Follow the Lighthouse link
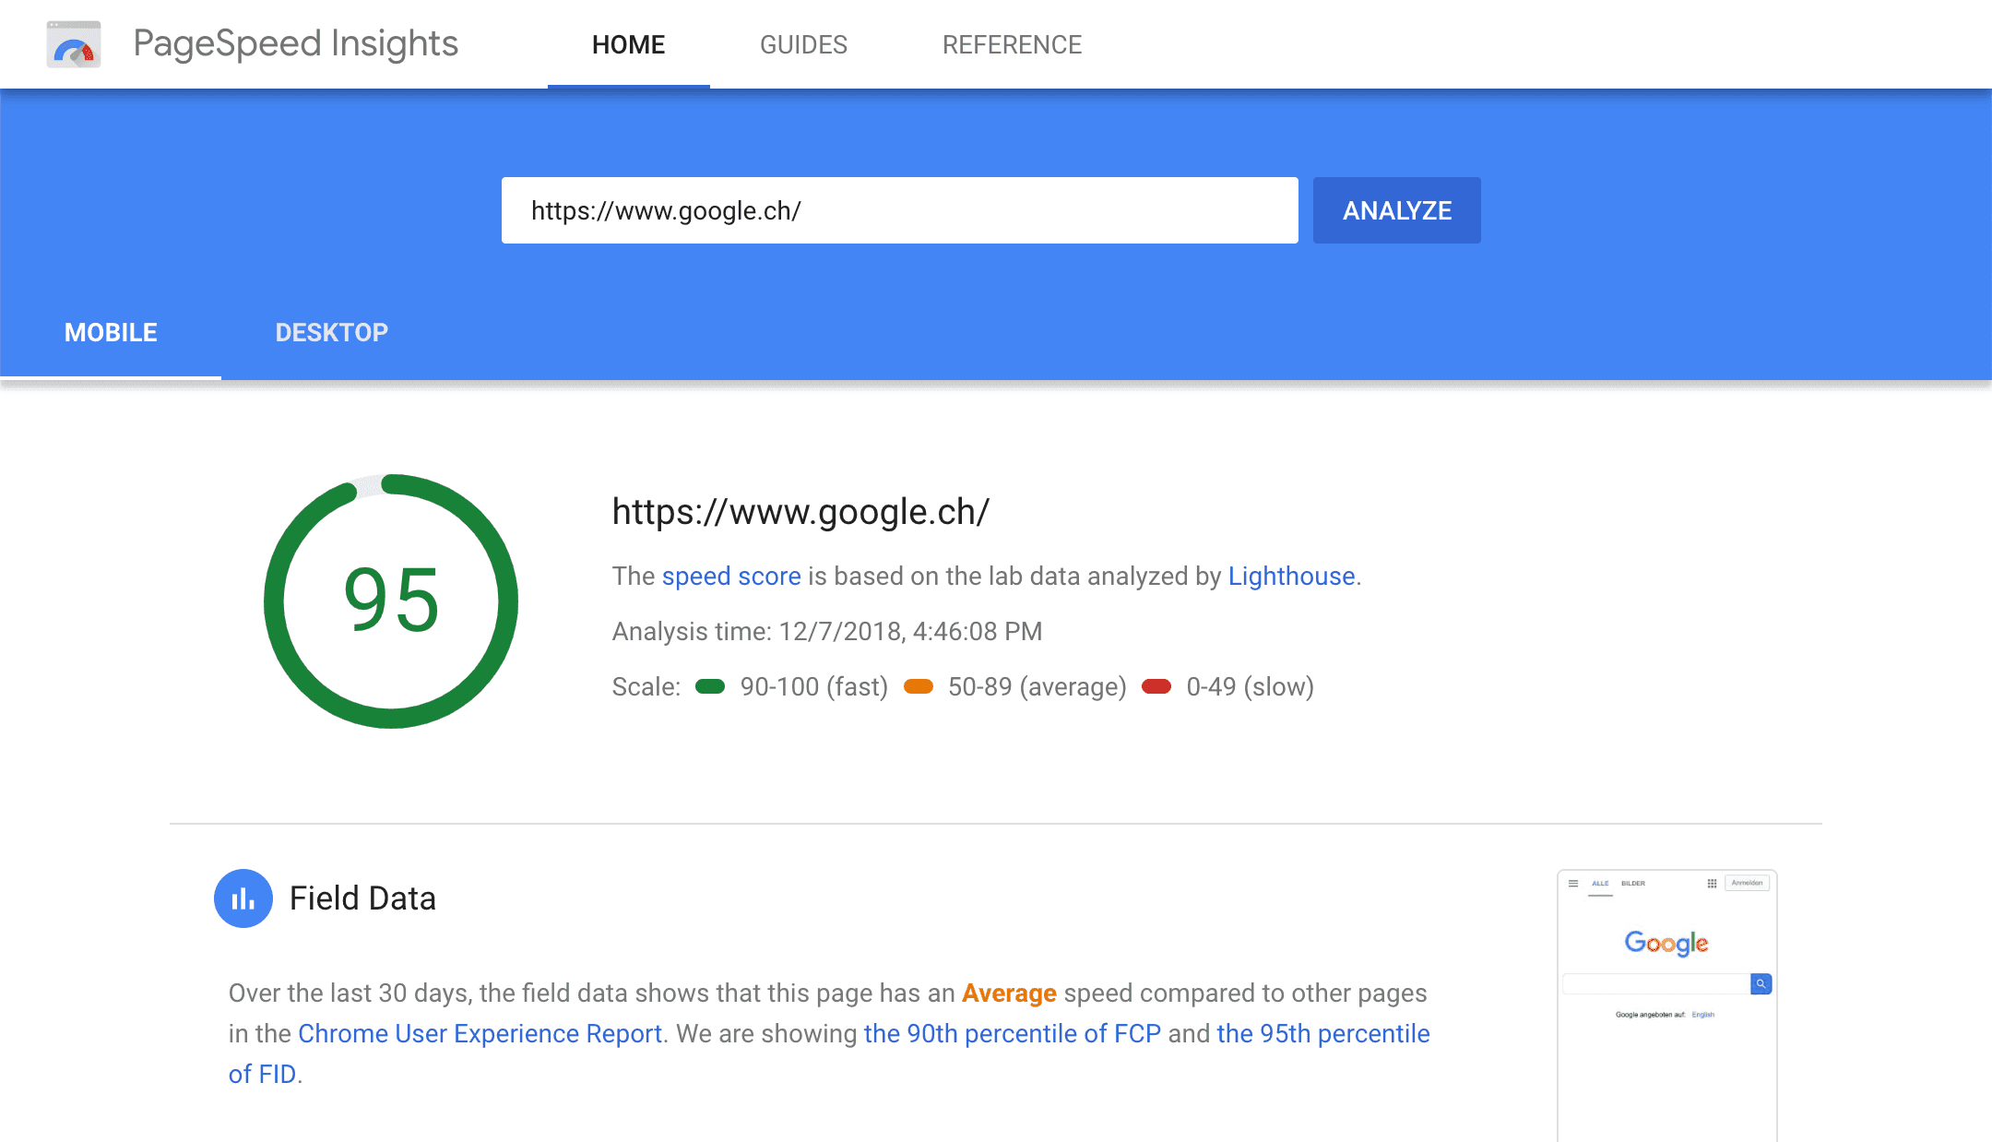 (x=1291, y=576)
